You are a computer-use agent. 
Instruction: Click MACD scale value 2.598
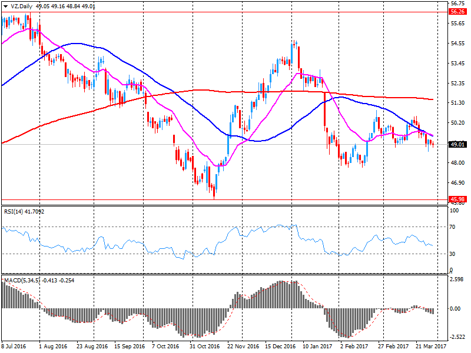[457, 279]
